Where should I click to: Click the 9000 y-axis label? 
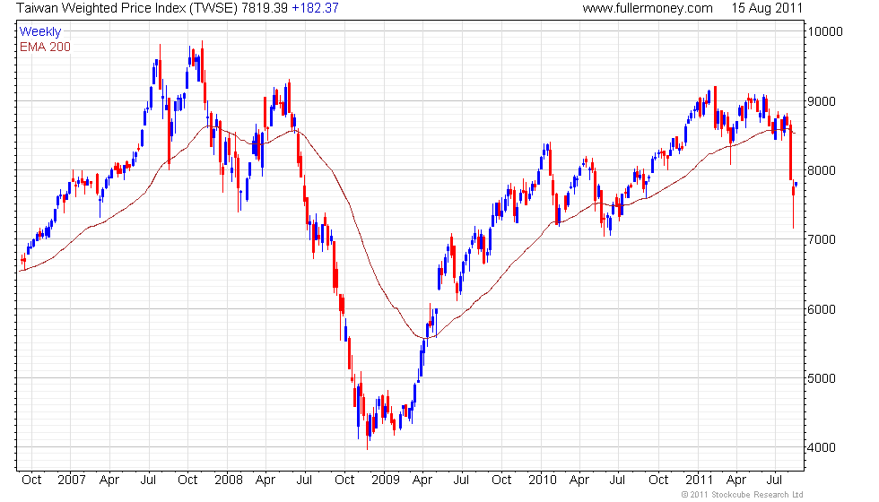click(822, 101)
